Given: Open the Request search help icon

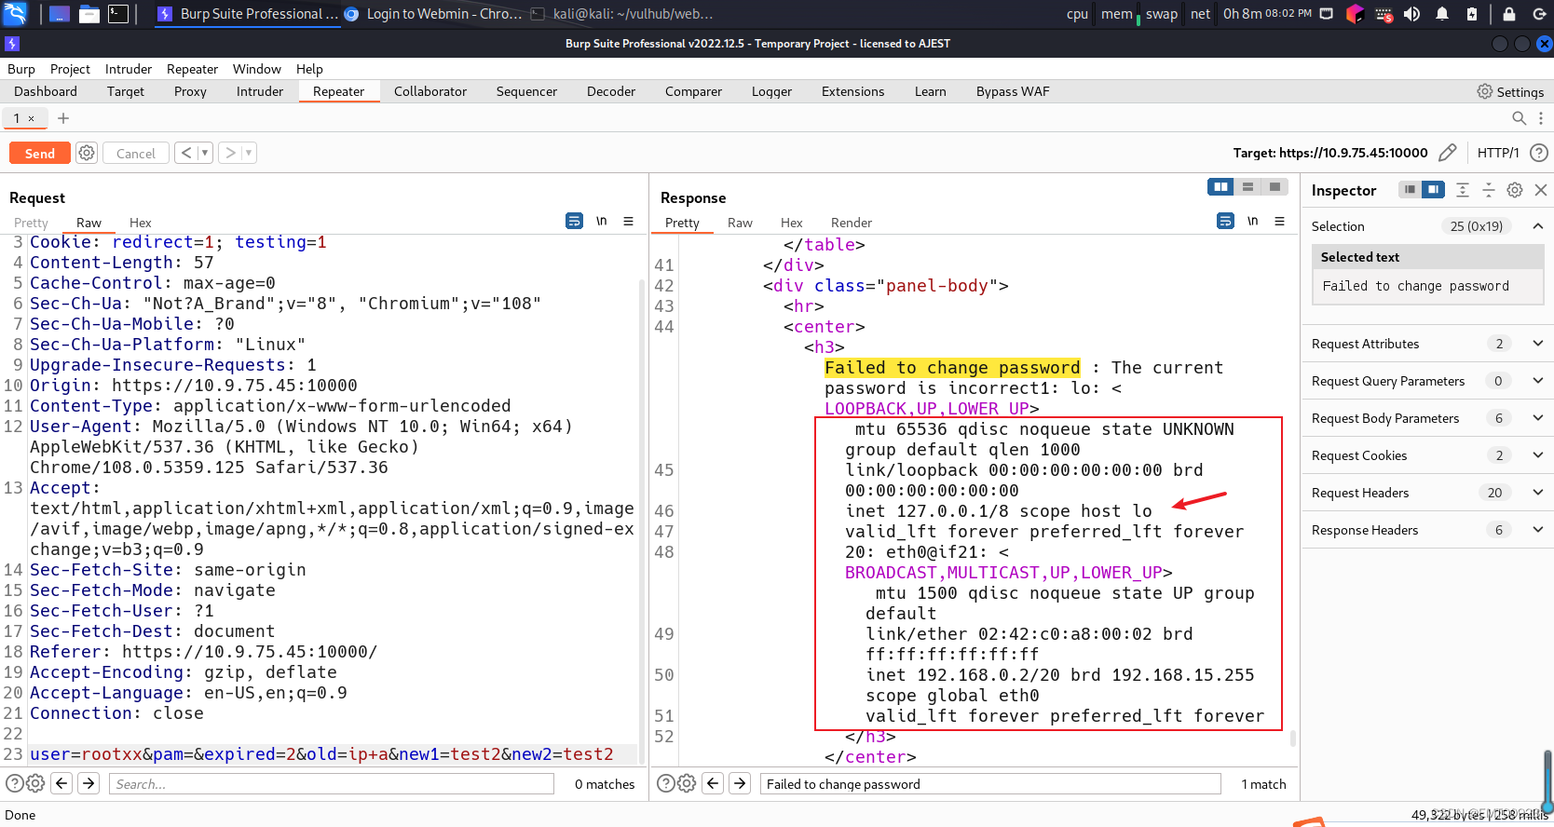Looking at the screenshot, I should (14, 783).
